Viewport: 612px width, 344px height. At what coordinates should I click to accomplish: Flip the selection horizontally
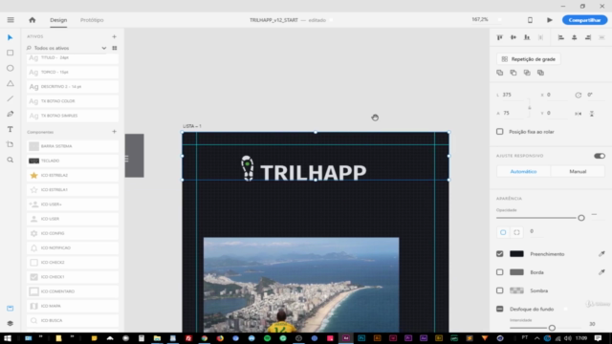[x=578, y=114]
